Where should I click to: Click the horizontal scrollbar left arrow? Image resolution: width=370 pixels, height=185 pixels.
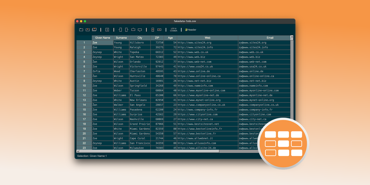coord(78,151)
